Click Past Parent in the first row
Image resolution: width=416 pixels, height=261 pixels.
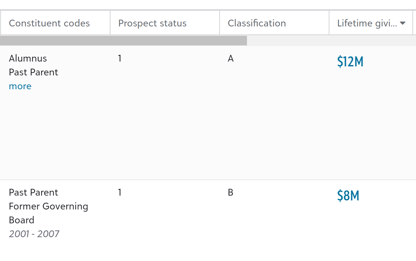pyautogui.click(x=33, y=72)
